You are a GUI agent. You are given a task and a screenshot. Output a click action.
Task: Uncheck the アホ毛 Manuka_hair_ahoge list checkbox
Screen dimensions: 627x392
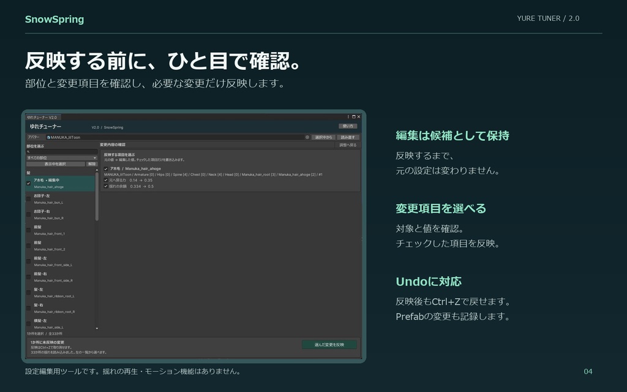coord(28,183)
